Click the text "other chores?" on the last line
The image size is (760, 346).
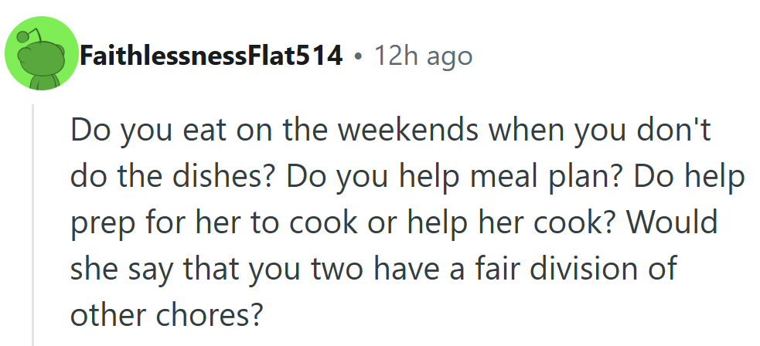point(167,316)
